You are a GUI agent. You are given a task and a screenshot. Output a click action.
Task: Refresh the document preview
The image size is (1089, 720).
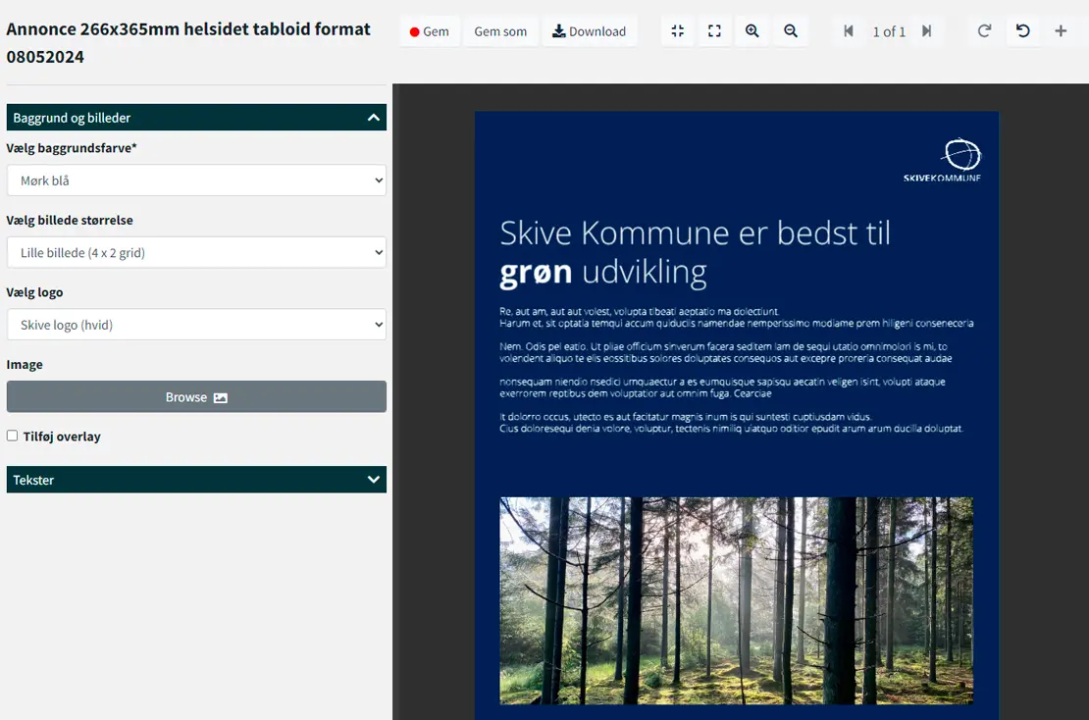pos(984,30)
